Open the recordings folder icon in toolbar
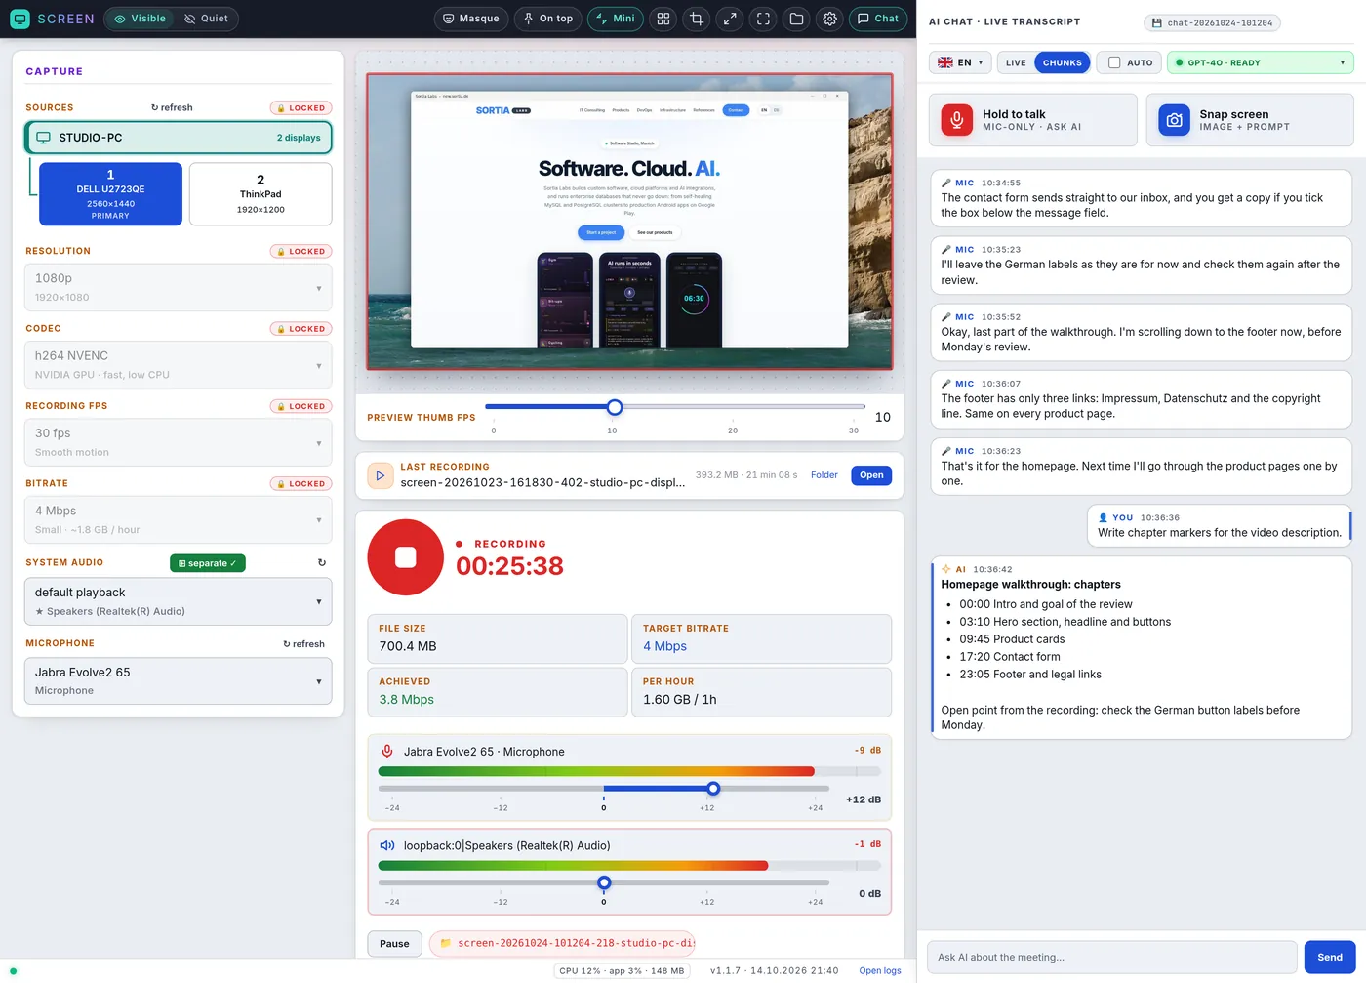Viewport: 1366px width, 983px height. coord(796,19)
